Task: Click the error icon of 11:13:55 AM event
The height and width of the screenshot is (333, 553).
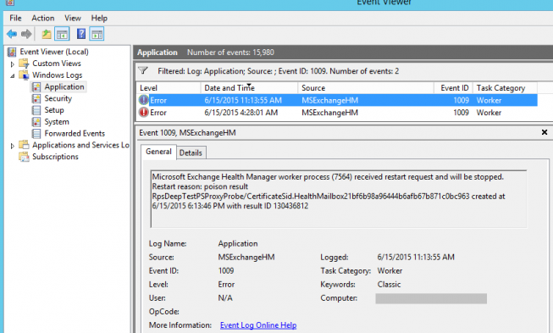Action: coord(143,100)
